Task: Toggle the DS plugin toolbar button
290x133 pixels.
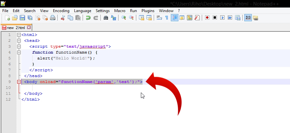Action: click(248, 18)
